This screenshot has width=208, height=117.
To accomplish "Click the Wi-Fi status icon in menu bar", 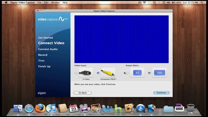I will pos(144,3).
